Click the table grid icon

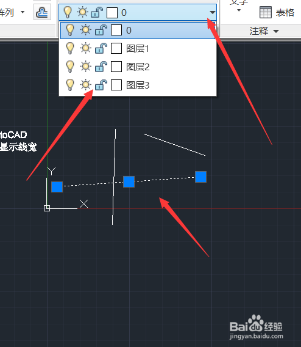266,12
